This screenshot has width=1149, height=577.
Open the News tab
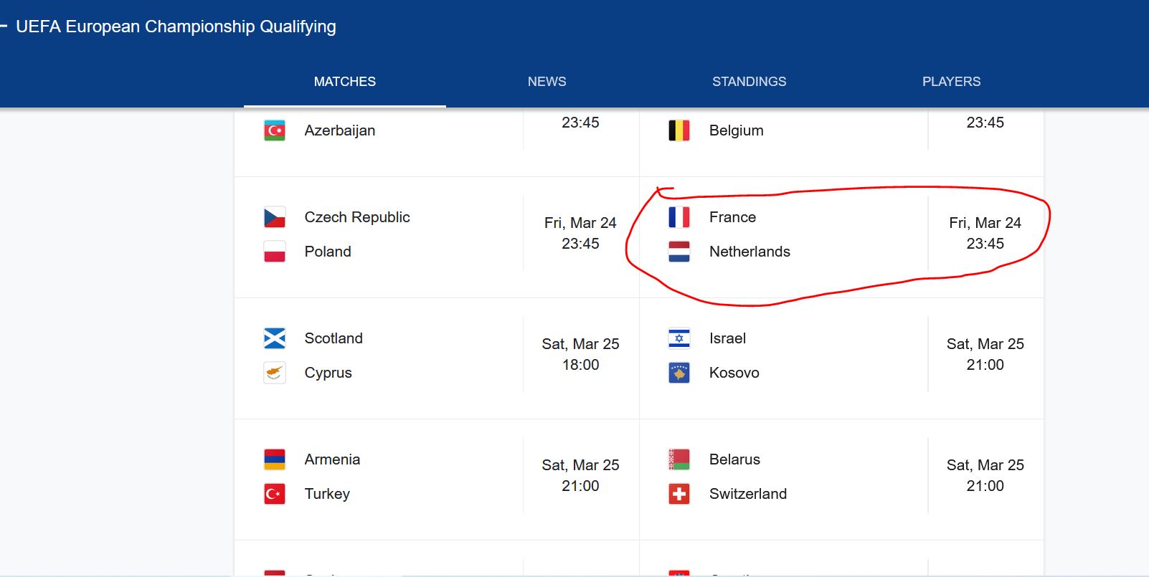547,82
